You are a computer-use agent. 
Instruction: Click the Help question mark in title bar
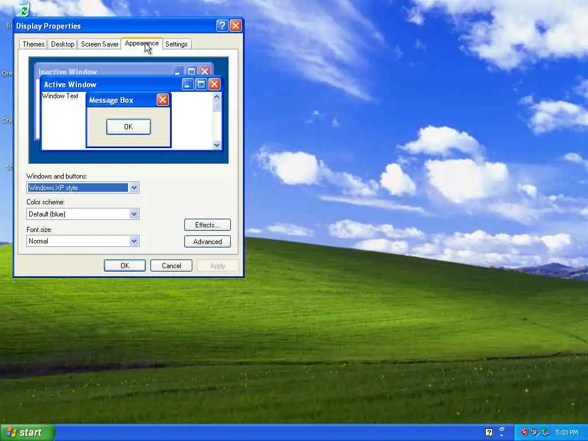222,25
